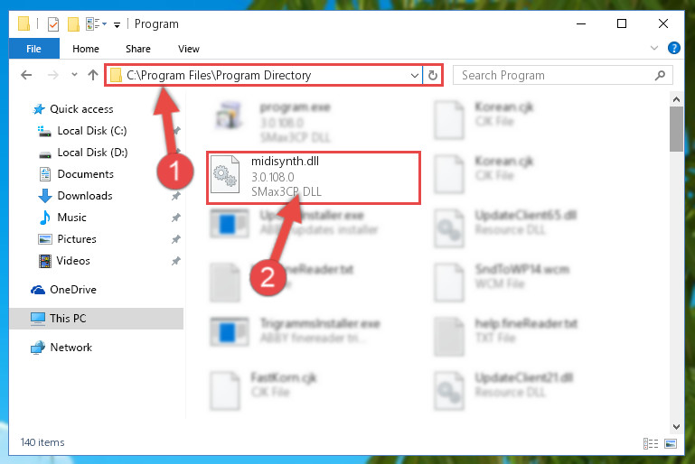Unpin Pictures using its pin icon

coord(176,239)
